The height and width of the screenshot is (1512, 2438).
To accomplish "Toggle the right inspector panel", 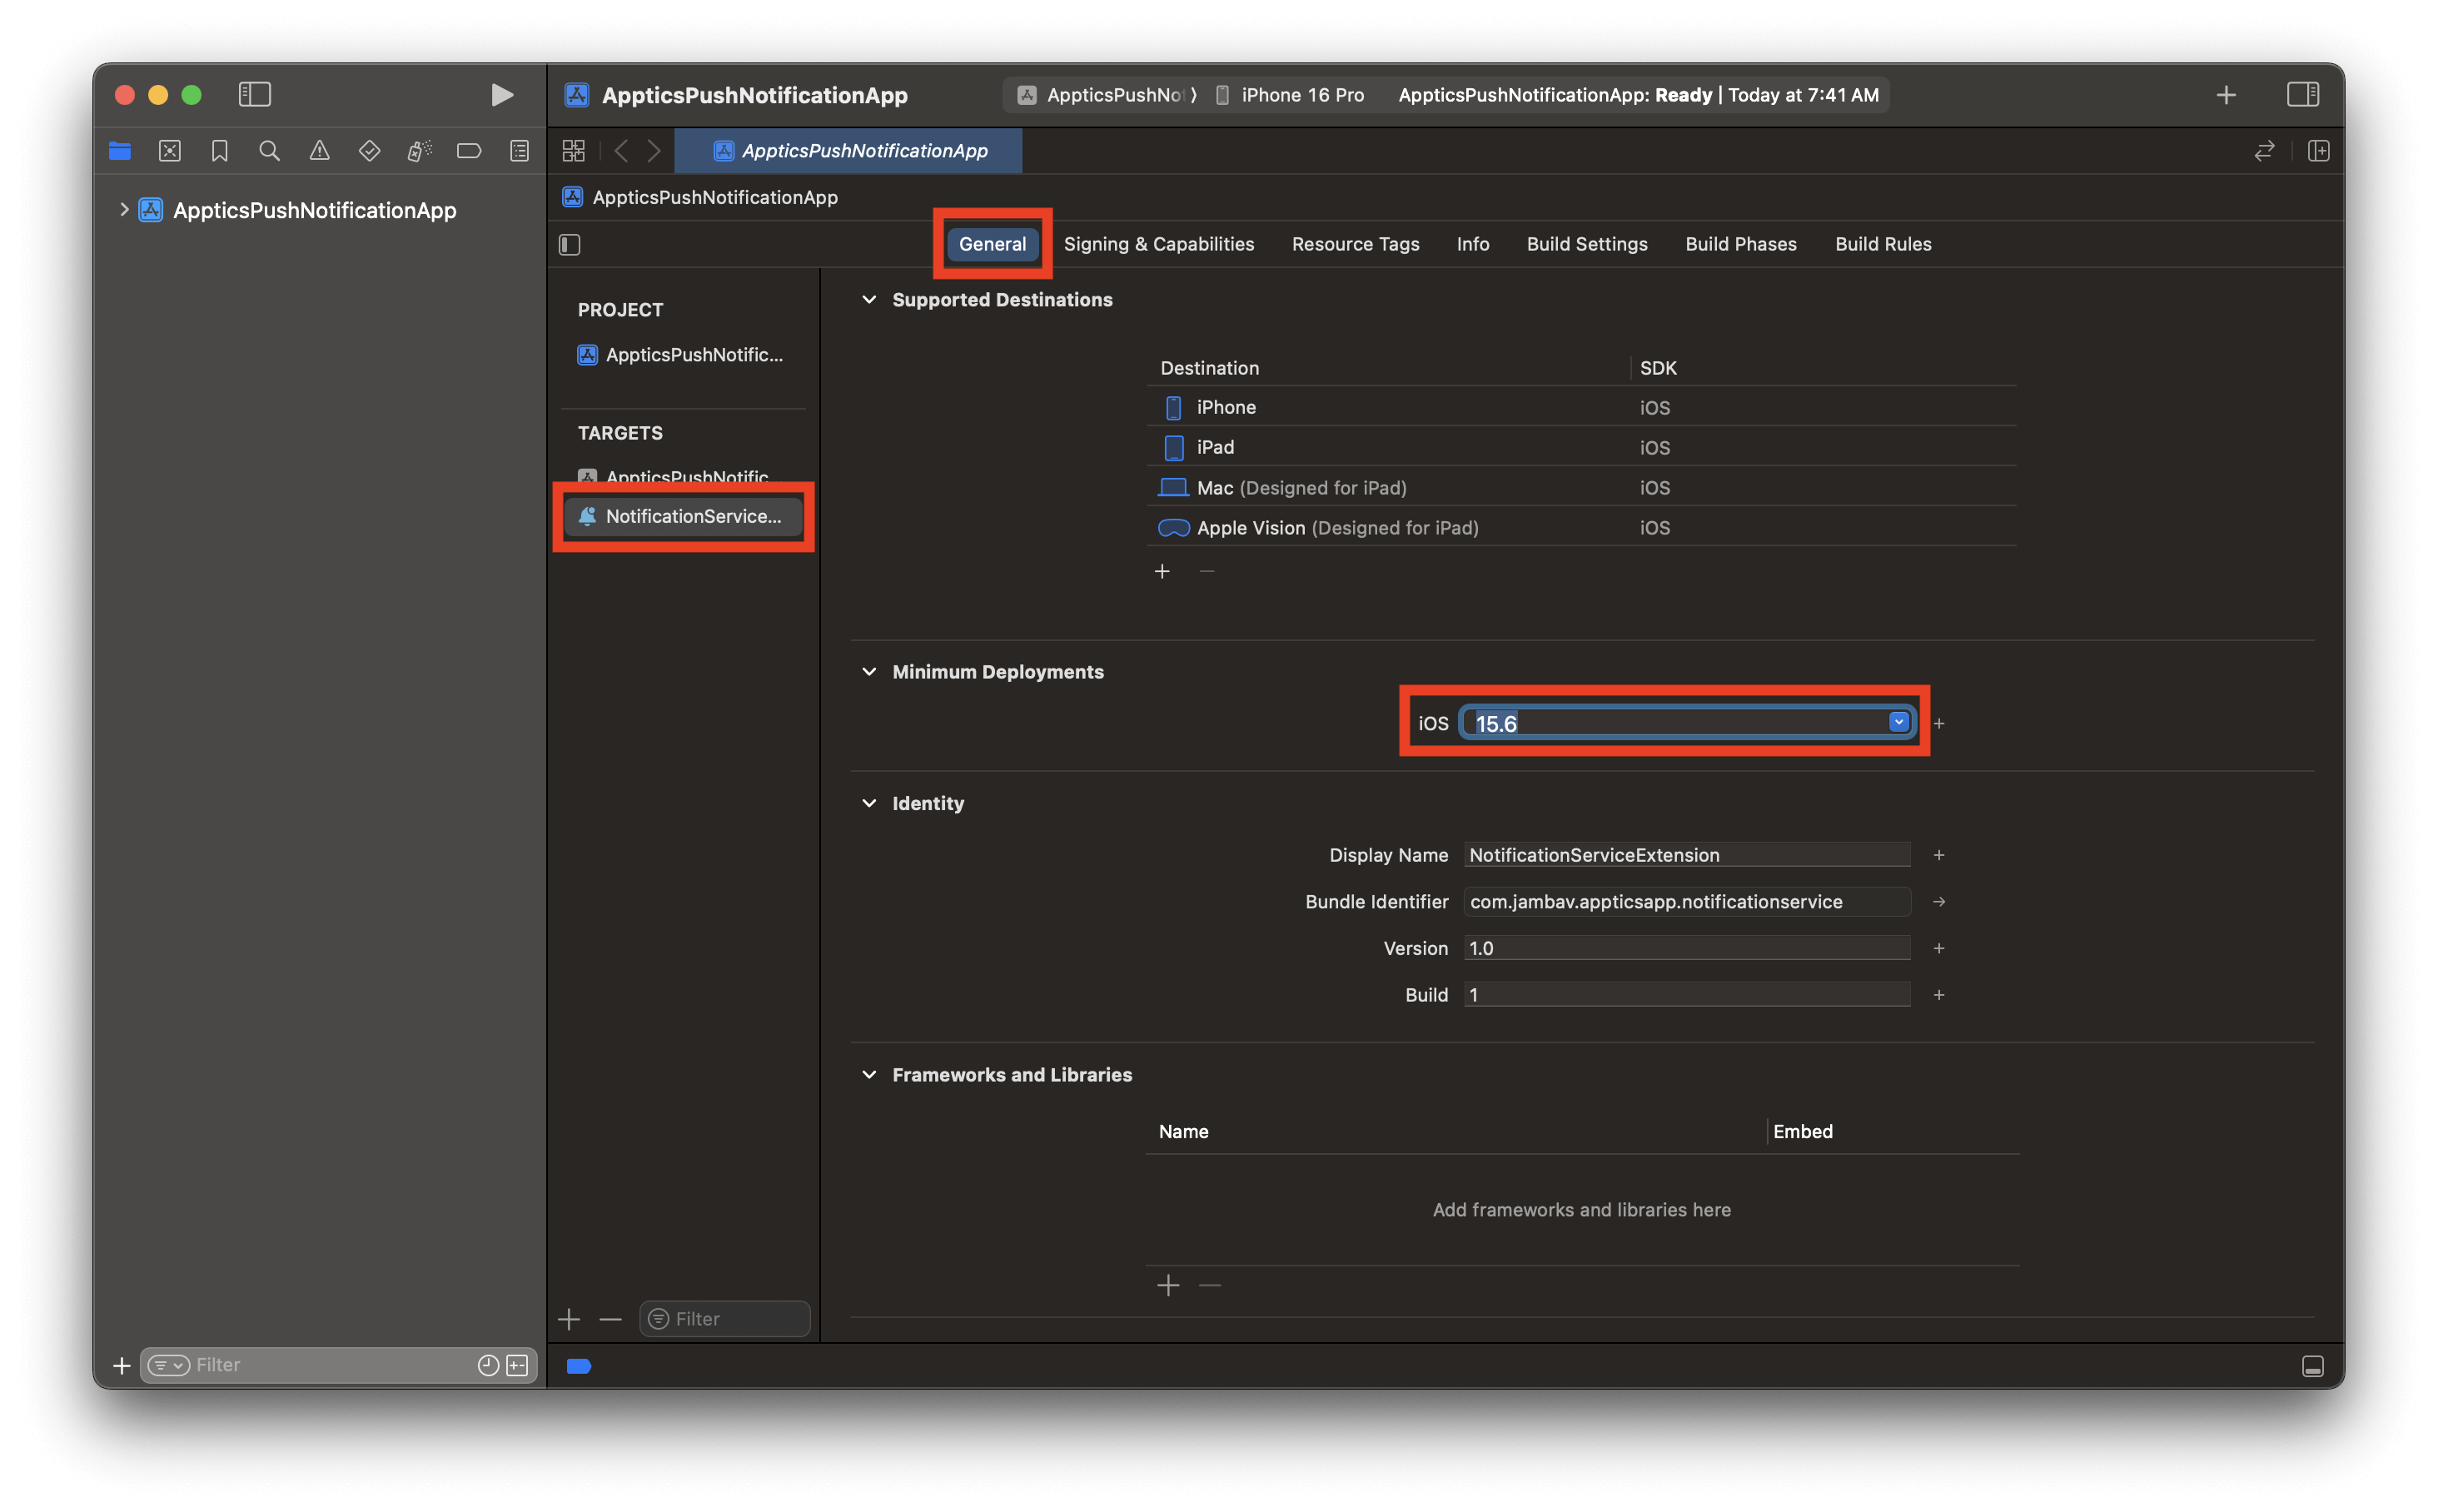I will tap(2302, 95).
